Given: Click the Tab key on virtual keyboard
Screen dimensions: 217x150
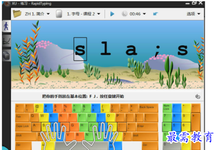Looking at the screenshot, I should (x=22, y=117).
